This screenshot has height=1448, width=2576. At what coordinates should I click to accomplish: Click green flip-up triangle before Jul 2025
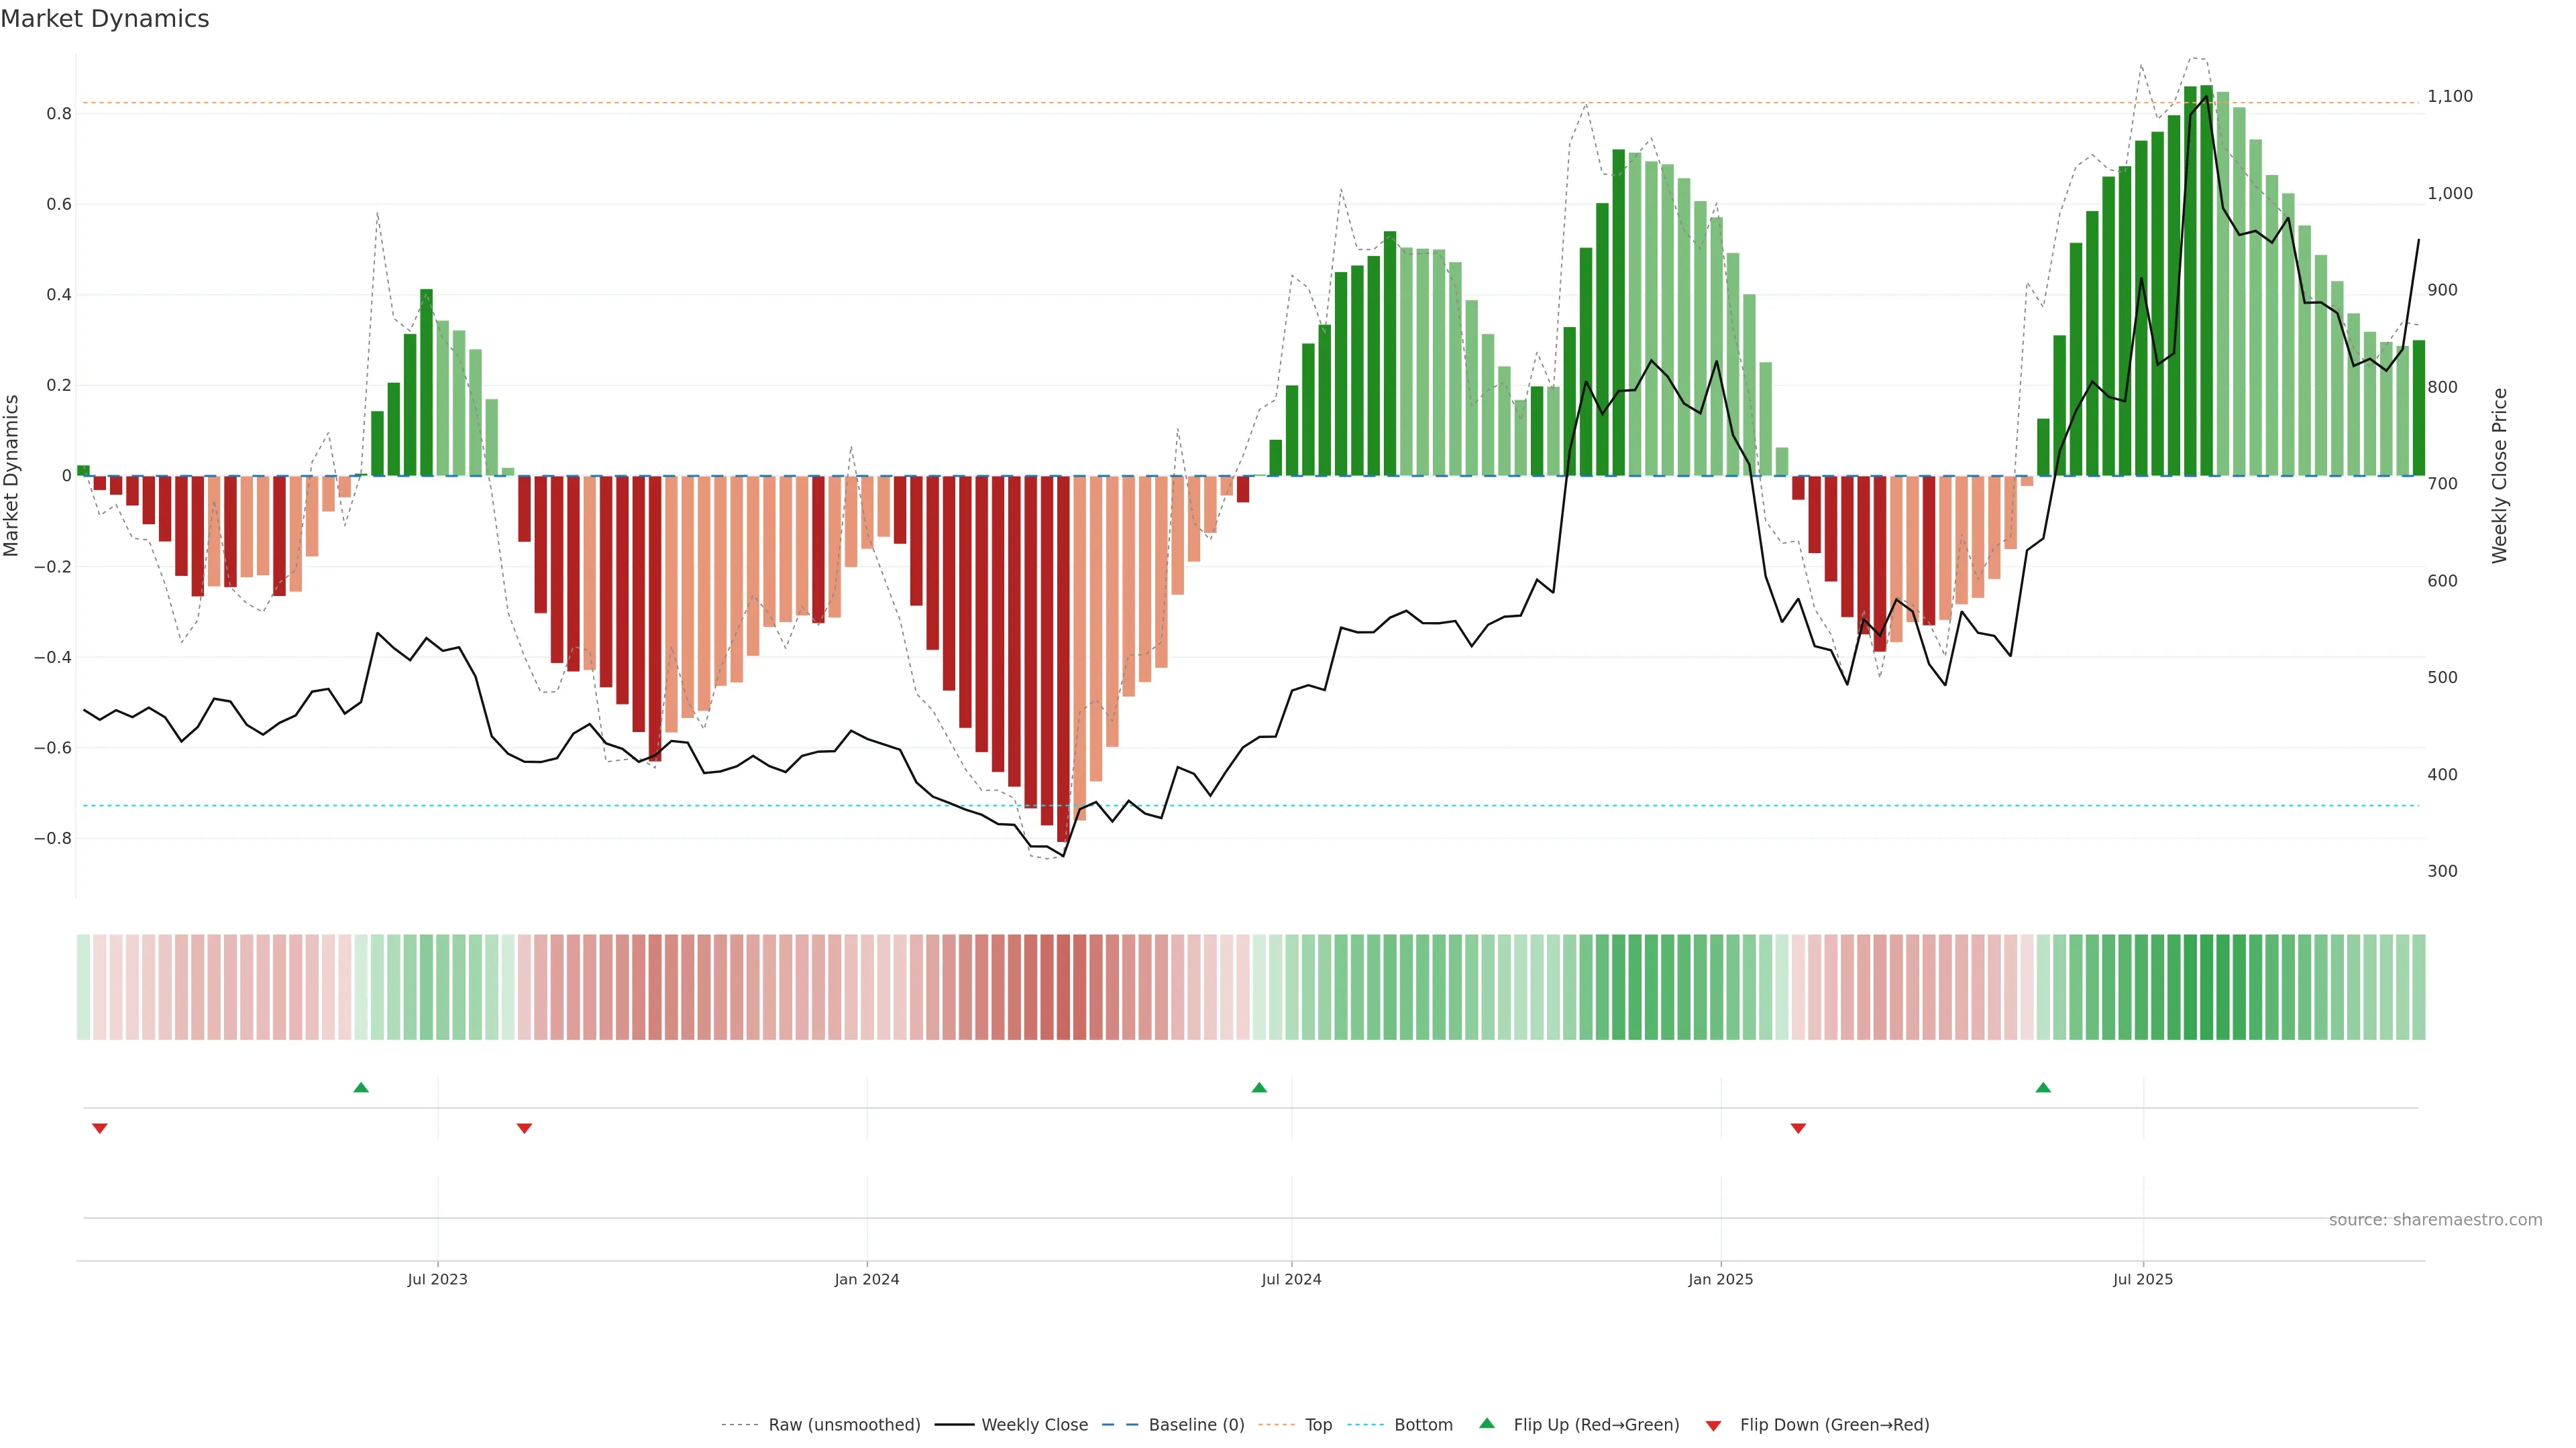point(2043,1087)
